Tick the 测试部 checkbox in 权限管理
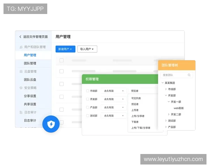The width and height of the screenshot is (210, 168). point(87,115)
